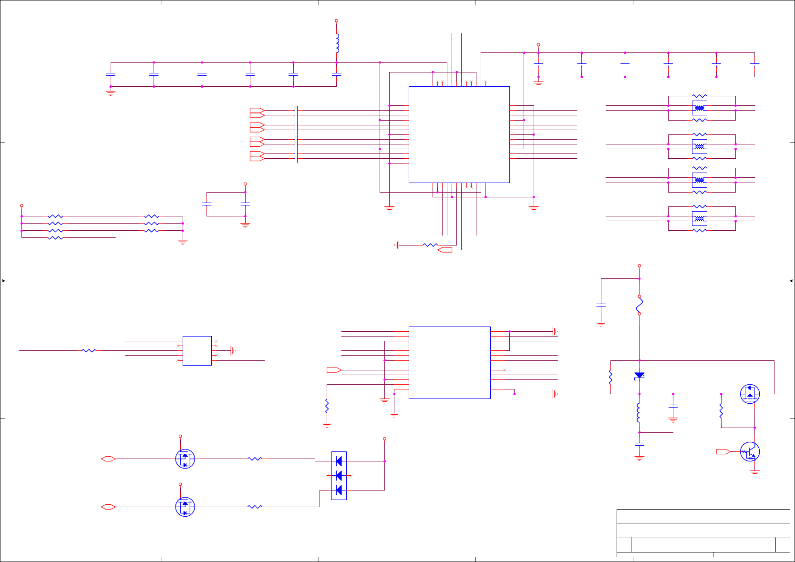Click the title block in the bottom-right corner

point(703,532)
